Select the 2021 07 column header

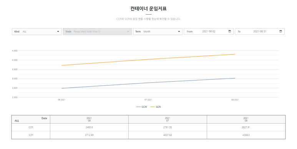168,119
